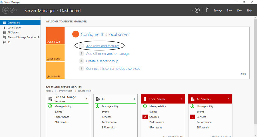
Task: Click the forward navigation arrow
Action: [12, 10]
